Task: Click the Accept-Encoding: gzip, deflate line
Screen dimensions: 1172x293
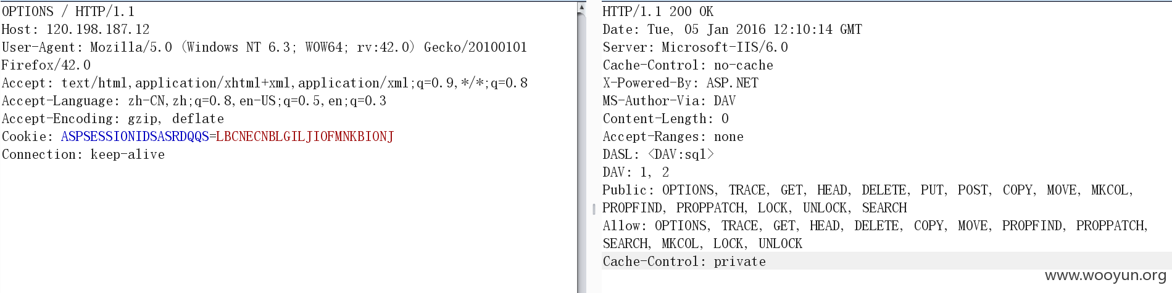Action: (x=113, y=119)
